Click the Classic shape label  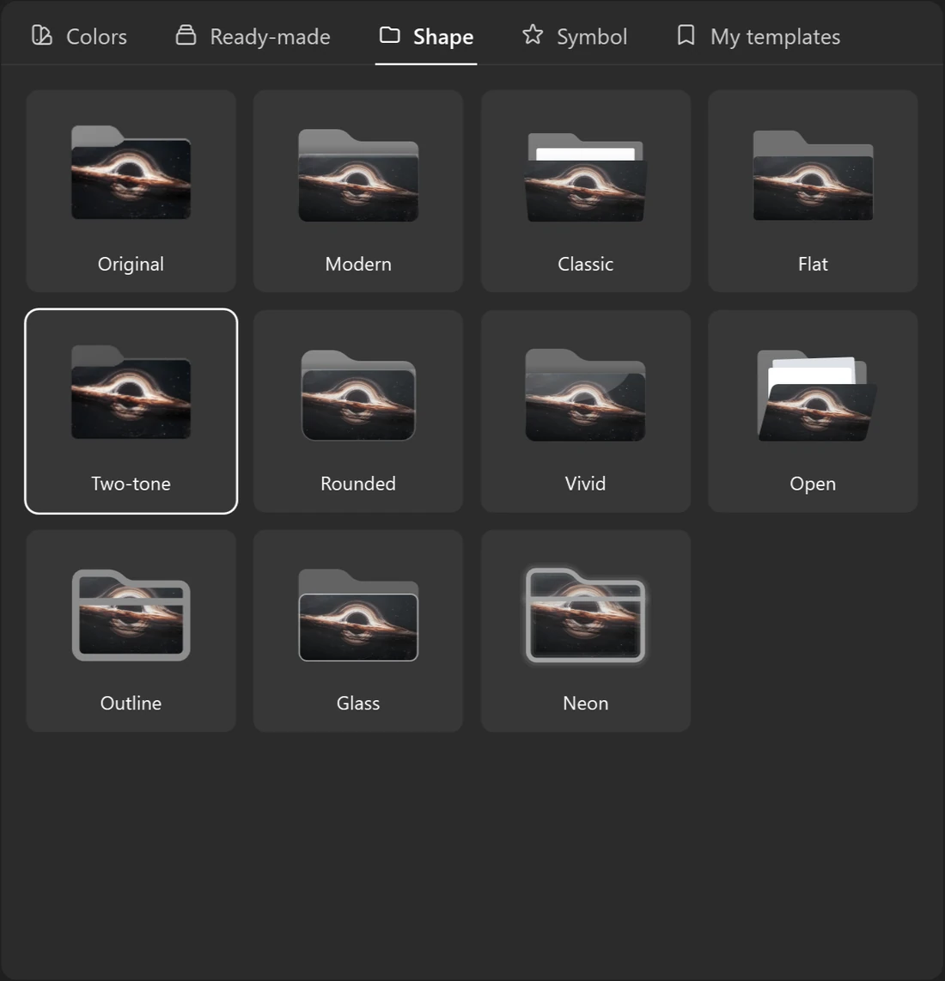[586, 264]
